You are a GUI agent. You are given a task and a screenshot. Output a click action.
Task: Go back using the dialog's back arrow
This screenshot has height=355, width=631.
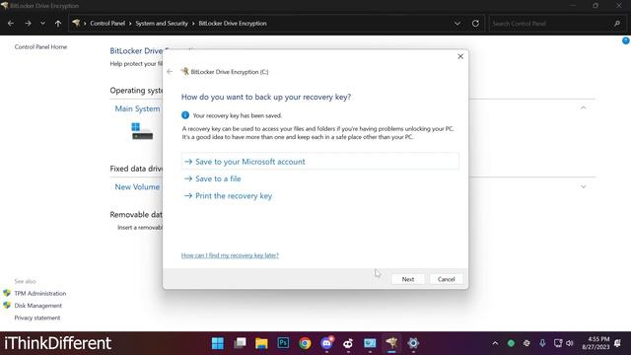[x=170, y=72]
